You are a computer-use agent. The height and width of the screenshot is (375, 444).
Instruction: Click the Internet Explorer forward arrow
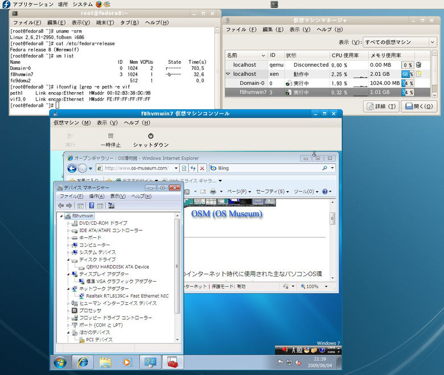83,168
